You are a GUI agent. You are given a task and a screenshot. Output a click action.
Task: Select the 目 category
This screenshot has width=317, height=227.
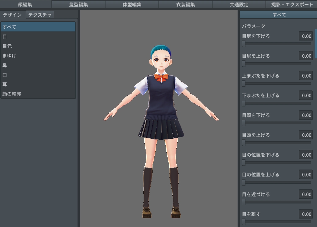38,37
